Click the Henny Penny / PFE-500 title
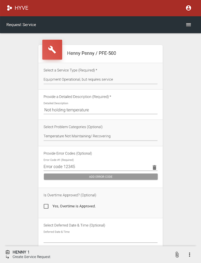The width and height of the screenshot is (201, 263). coord(91,53)
